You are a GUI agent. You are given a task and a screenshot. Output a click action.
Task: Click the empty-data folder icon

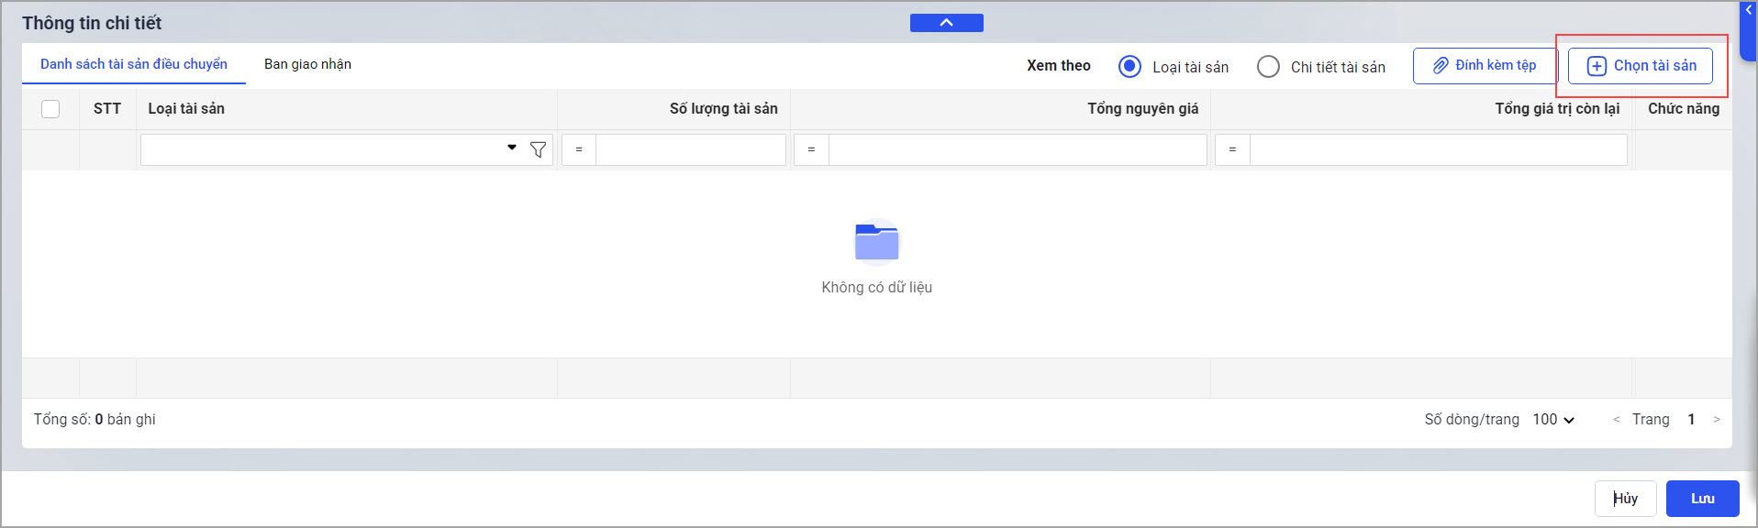[877, 243]
